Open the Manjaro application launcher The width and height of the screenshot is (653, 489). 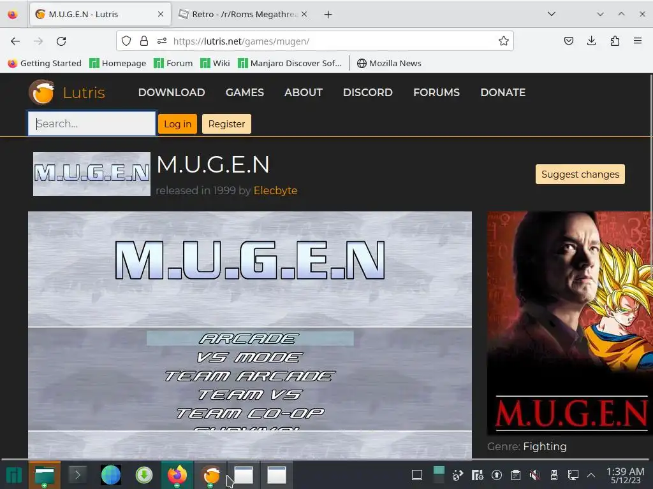click(14, 475)
